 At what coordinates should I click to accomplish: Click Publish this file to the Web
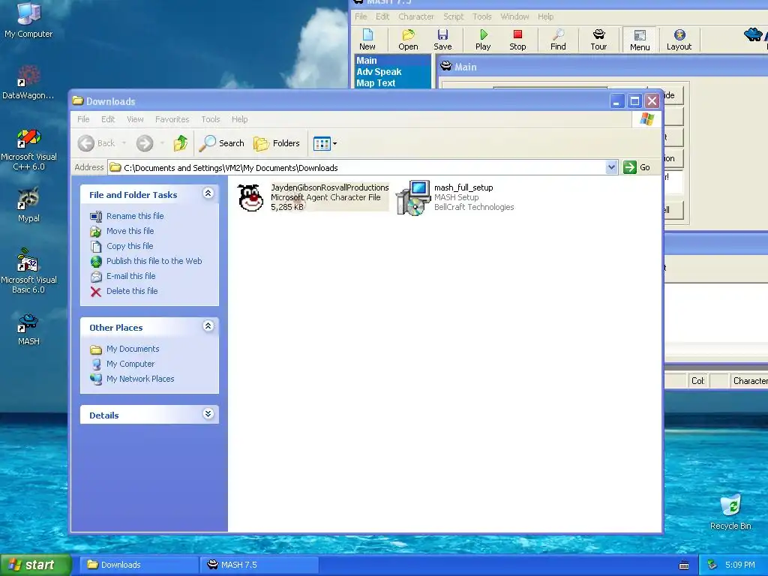[x=154, y=261]
